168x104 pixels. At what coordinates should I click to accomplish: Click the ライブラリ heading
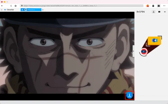(141, 12)
